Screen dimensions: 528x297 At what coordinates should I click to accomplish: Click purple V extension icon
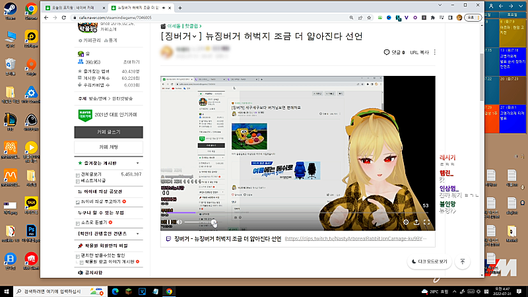407,18
